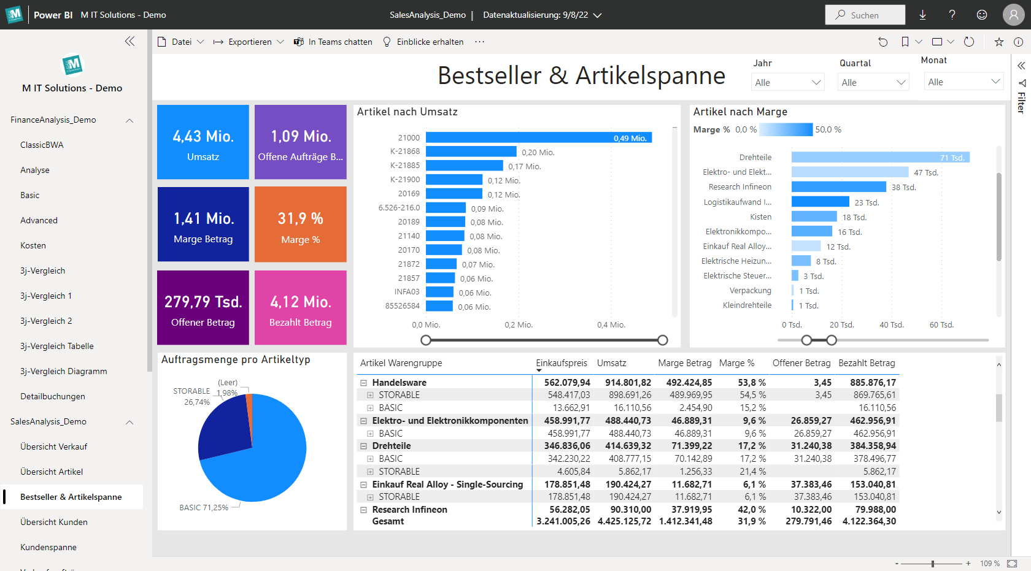Click the feedback smiley icon

pos(982,15)
